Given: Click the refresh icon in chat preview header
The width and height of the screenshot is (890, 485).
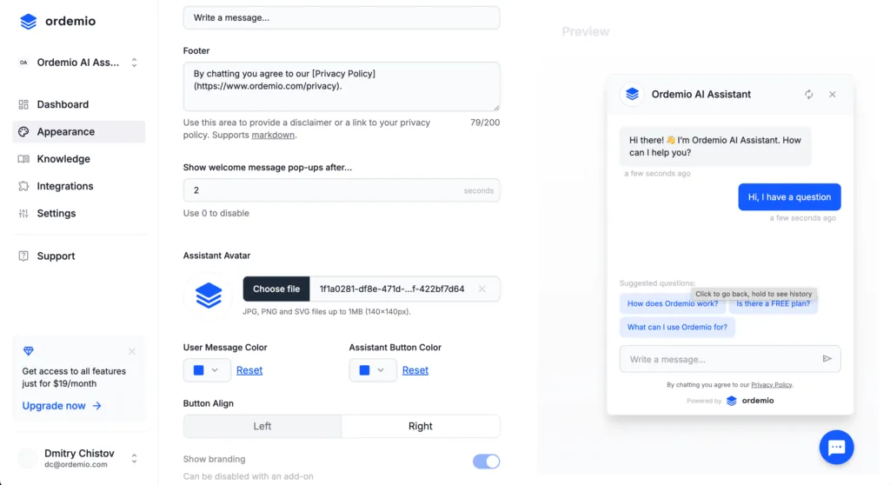Looking at the screenshot, I should 808,95.
